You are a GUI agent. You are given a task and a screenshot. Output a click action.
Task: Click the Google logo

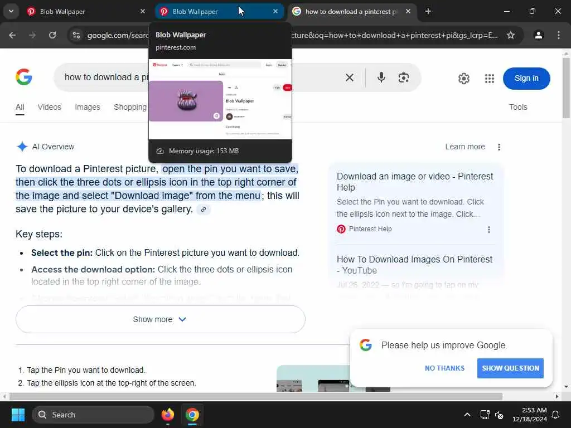point(24,77)
